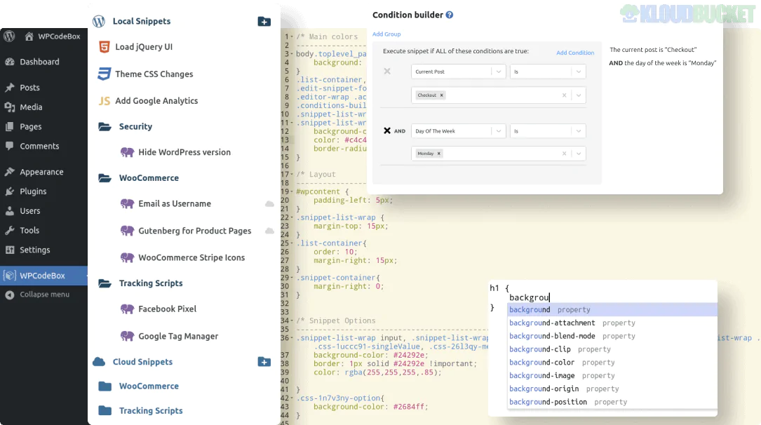
Task: Remove the Checkout tag
Action: point(442,95)
